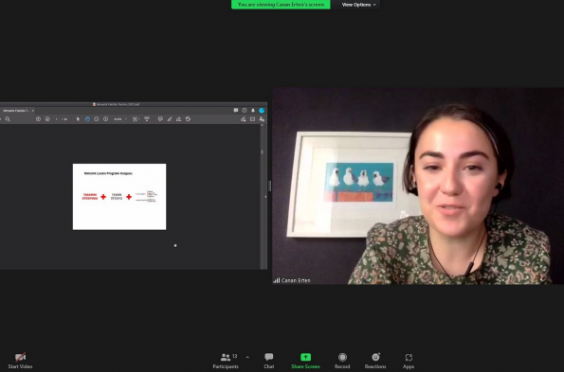Image resolution: width=564 pixels, height=372 pixels.
Task: Click the Start Video camera icon
Action: (20, 357)
